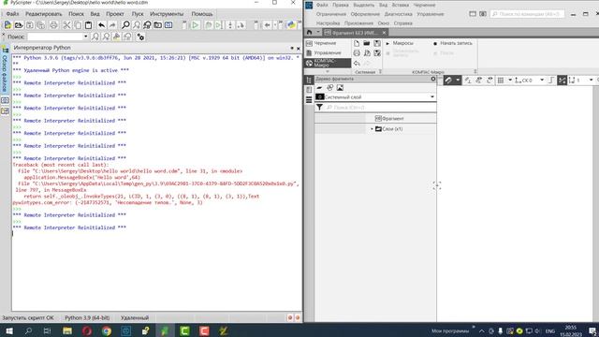
Task: Click the filter funnel icon in fragment tree
Action: pos(319,108)
